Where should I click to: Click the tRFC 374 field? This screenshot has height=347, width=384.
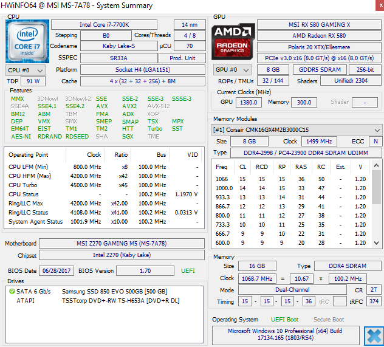374,301
